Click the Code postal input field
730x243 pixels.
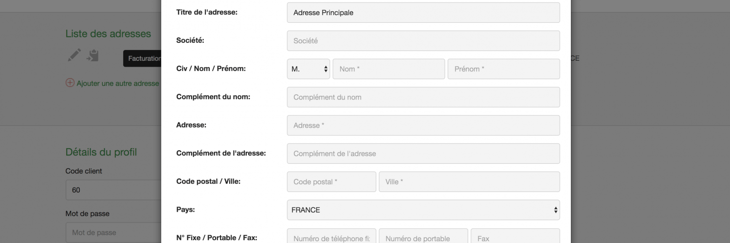click(331, 182)
